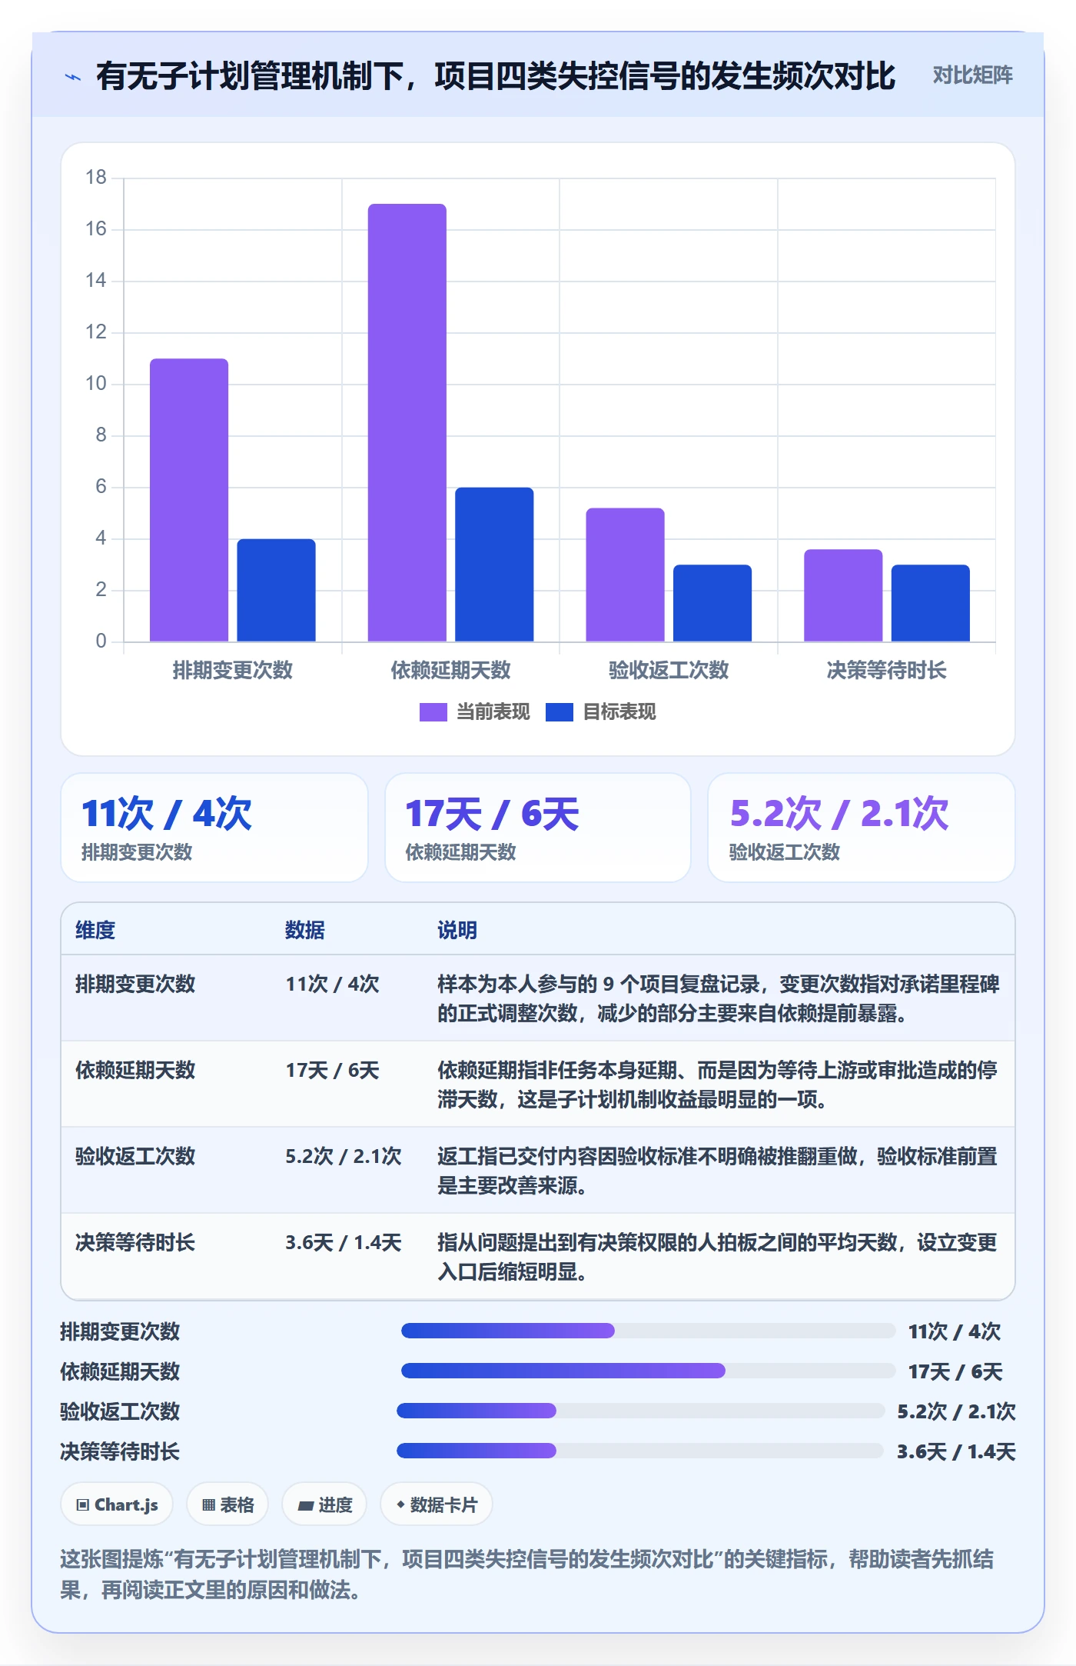1076x1666 pixels.
Task: Click the 目标表现 legend label
Action: click(619, 712)
